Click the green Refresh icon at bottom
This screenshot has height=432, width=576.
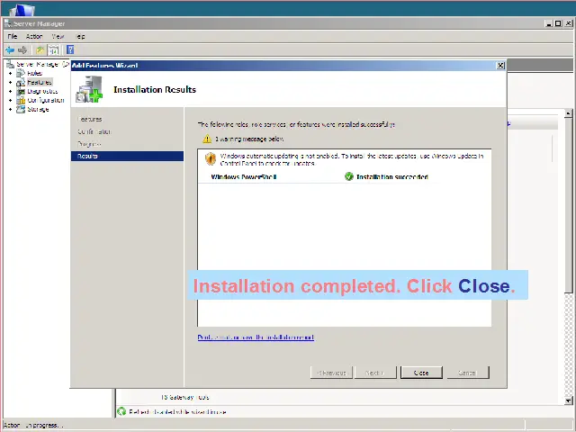[121, 411]
